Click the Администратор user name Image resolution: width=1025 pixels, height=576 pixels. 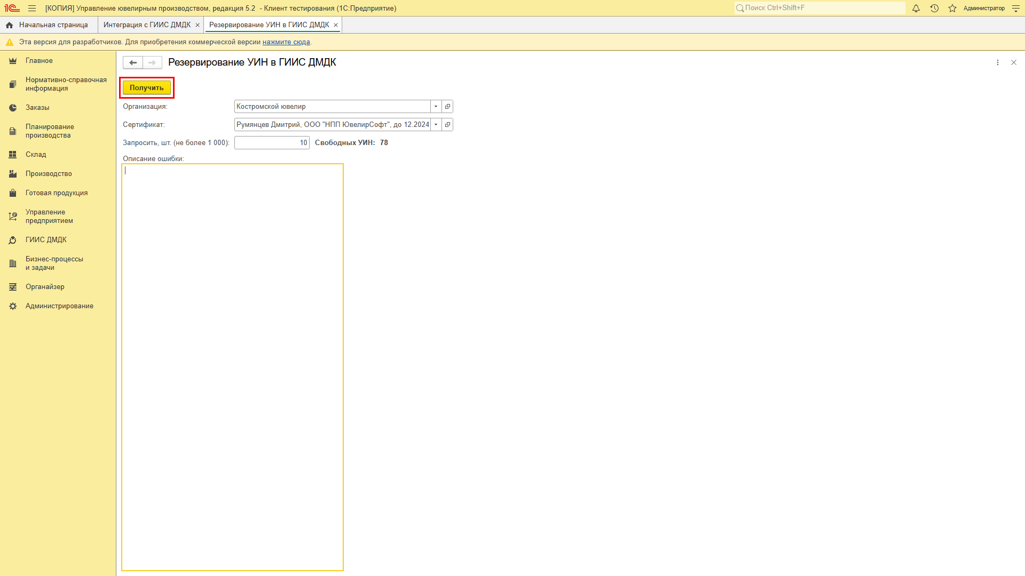coord(984,8)
